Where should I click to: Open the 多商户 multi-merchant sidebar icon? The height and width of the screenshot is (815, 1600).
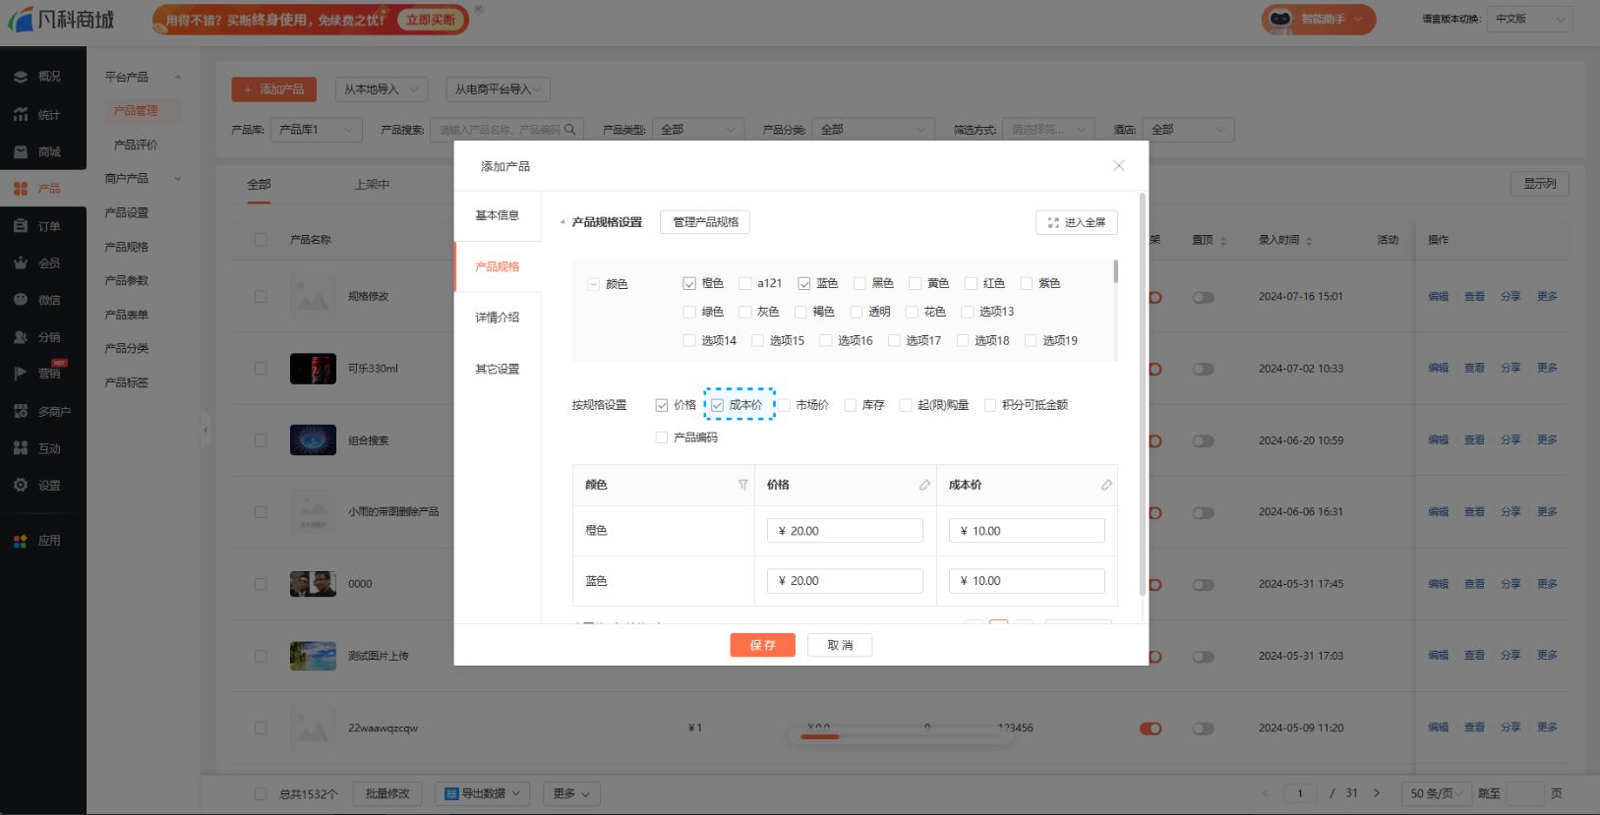[21, 411]
